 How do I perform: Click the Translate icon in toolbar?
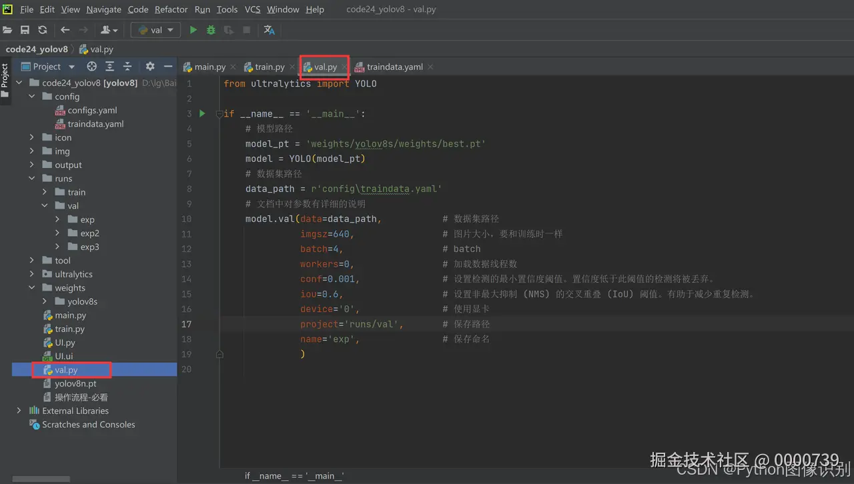click(x=270, y=30)
